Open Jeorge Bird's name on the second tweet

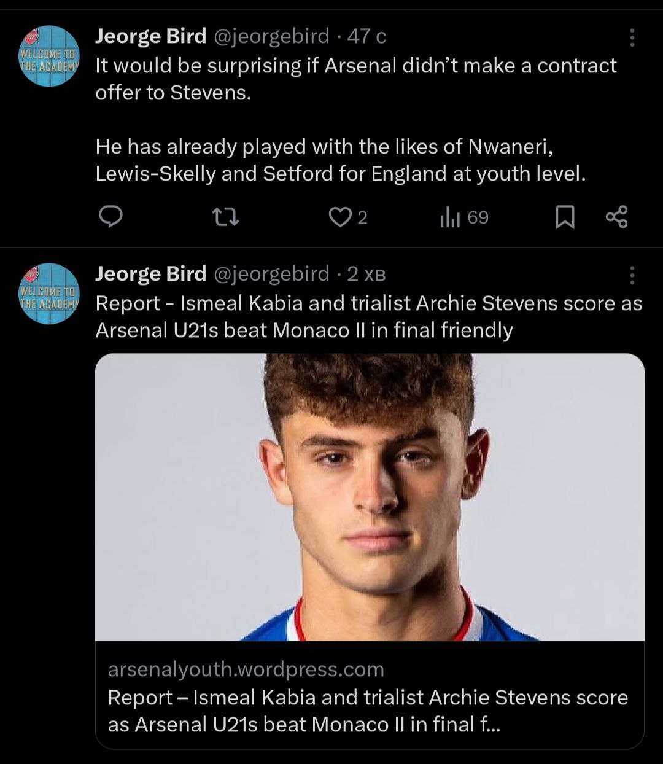[x=150, y=274]
